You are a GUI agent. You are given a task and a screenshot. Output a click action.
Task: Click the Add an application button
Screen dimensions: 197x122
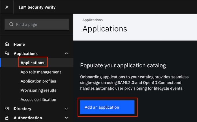click(107, 107)
